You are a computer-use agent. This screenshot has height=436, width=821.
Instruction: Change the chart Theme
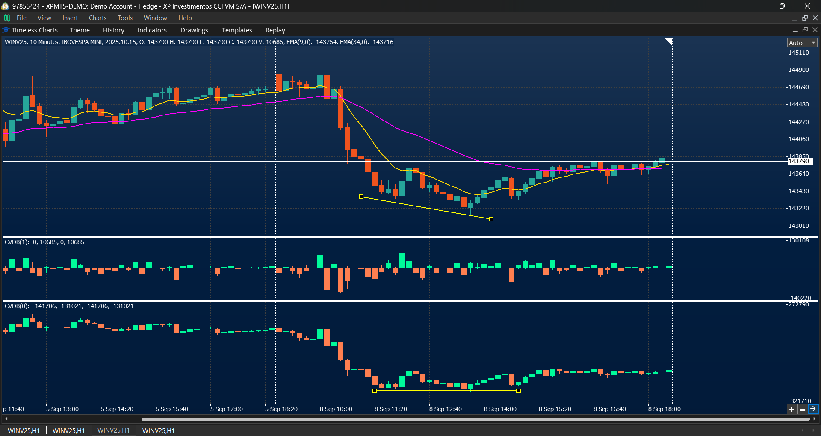click(x=80, y=30)
